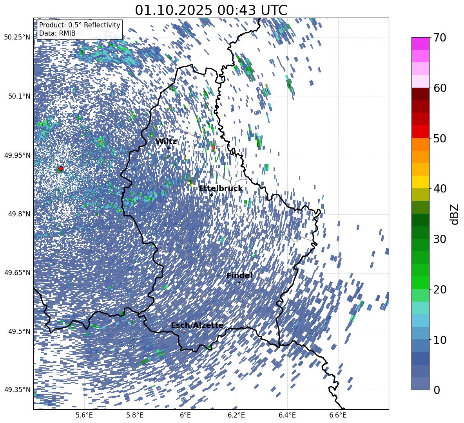This screenshot has height=423, width=464.
Task: Click the 40 dBZ colorbar tick label
Action: coord(440,189)
